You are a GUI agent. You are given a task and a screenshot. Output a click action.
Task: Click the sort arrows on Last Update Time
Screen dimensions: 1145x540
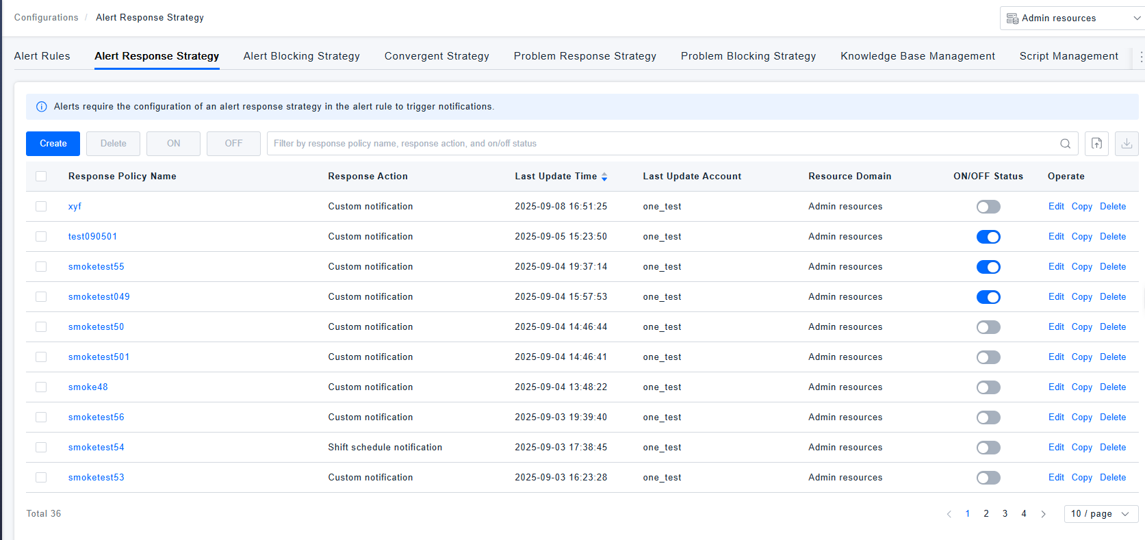pos(604,177)
